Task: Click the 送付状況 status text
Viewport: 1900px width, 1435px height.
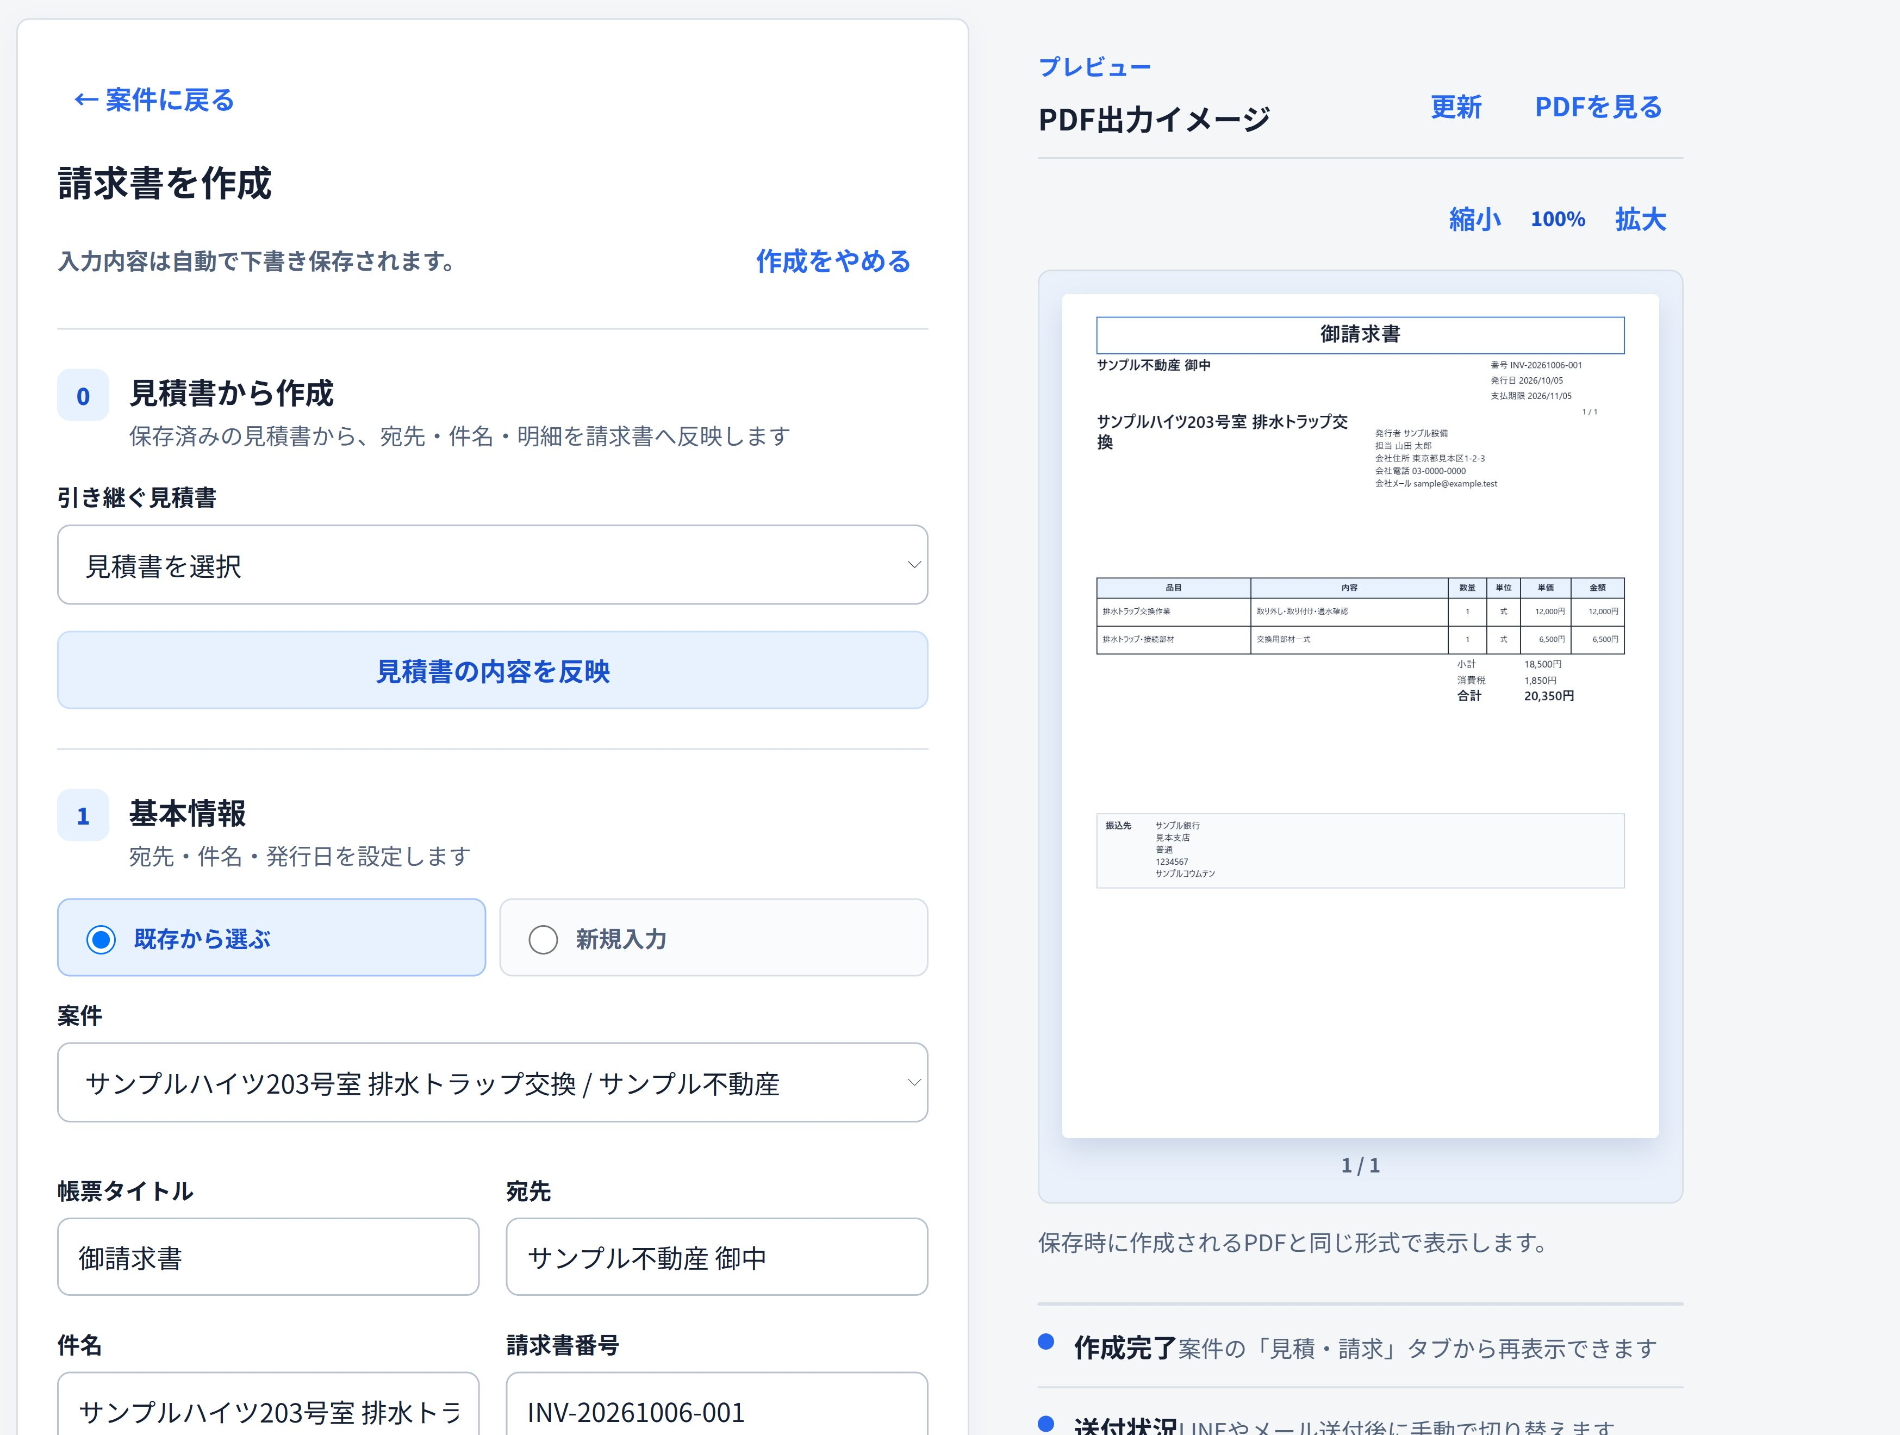Action: pyautogui.click(x=1124, y=1426)
